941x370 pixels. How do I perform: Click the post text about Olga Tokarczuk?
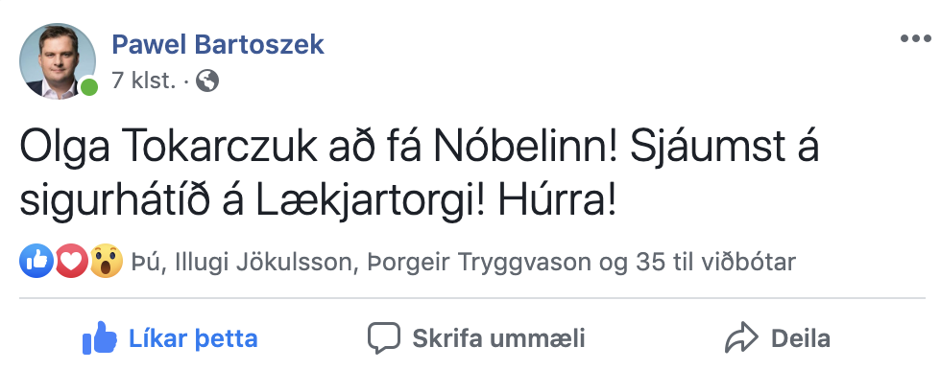[x=419, y=173]
